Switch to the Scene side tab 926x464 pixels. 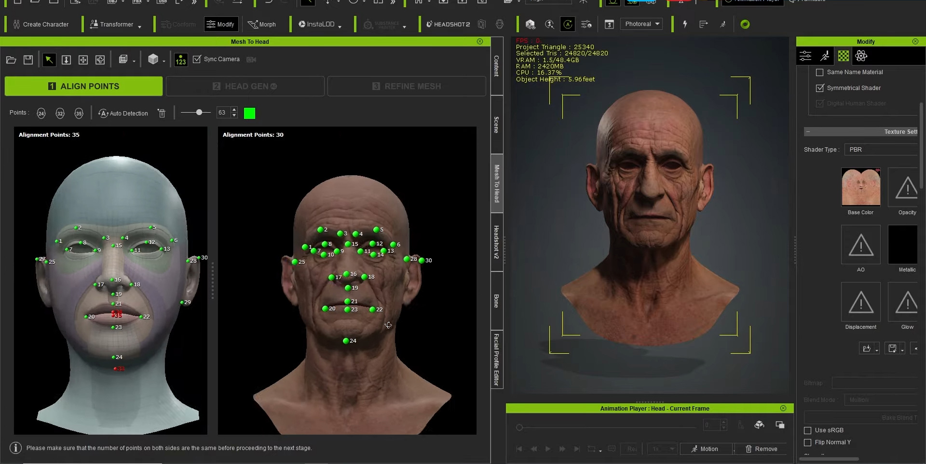(497, 125)
